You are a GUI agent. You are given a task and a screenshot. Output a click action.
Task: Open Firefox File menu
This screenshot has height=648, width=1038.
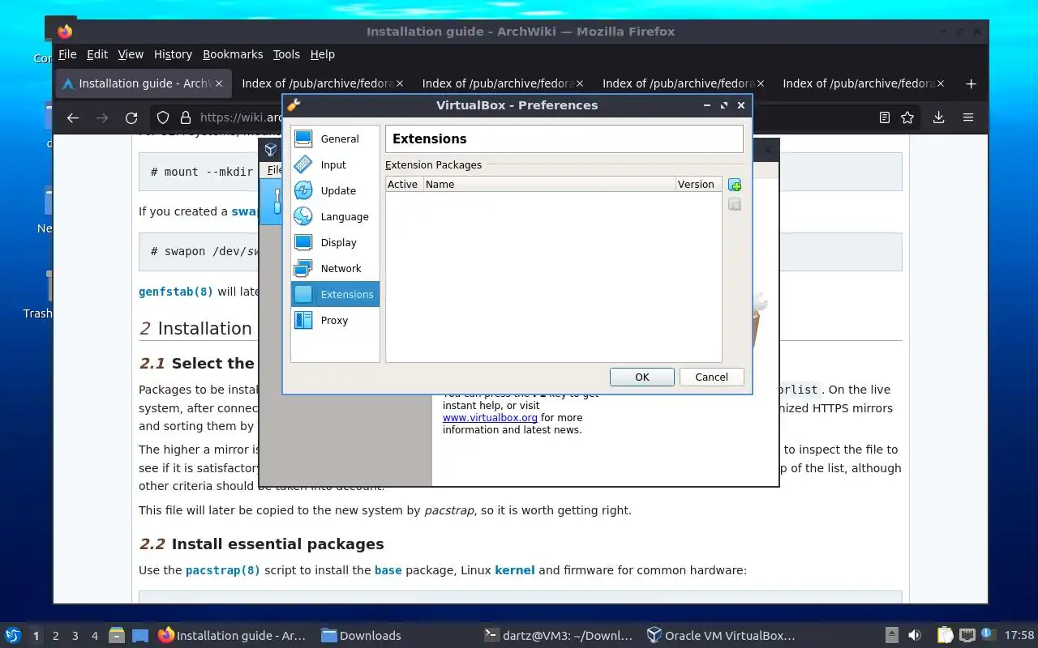click(x=67, y=54)
